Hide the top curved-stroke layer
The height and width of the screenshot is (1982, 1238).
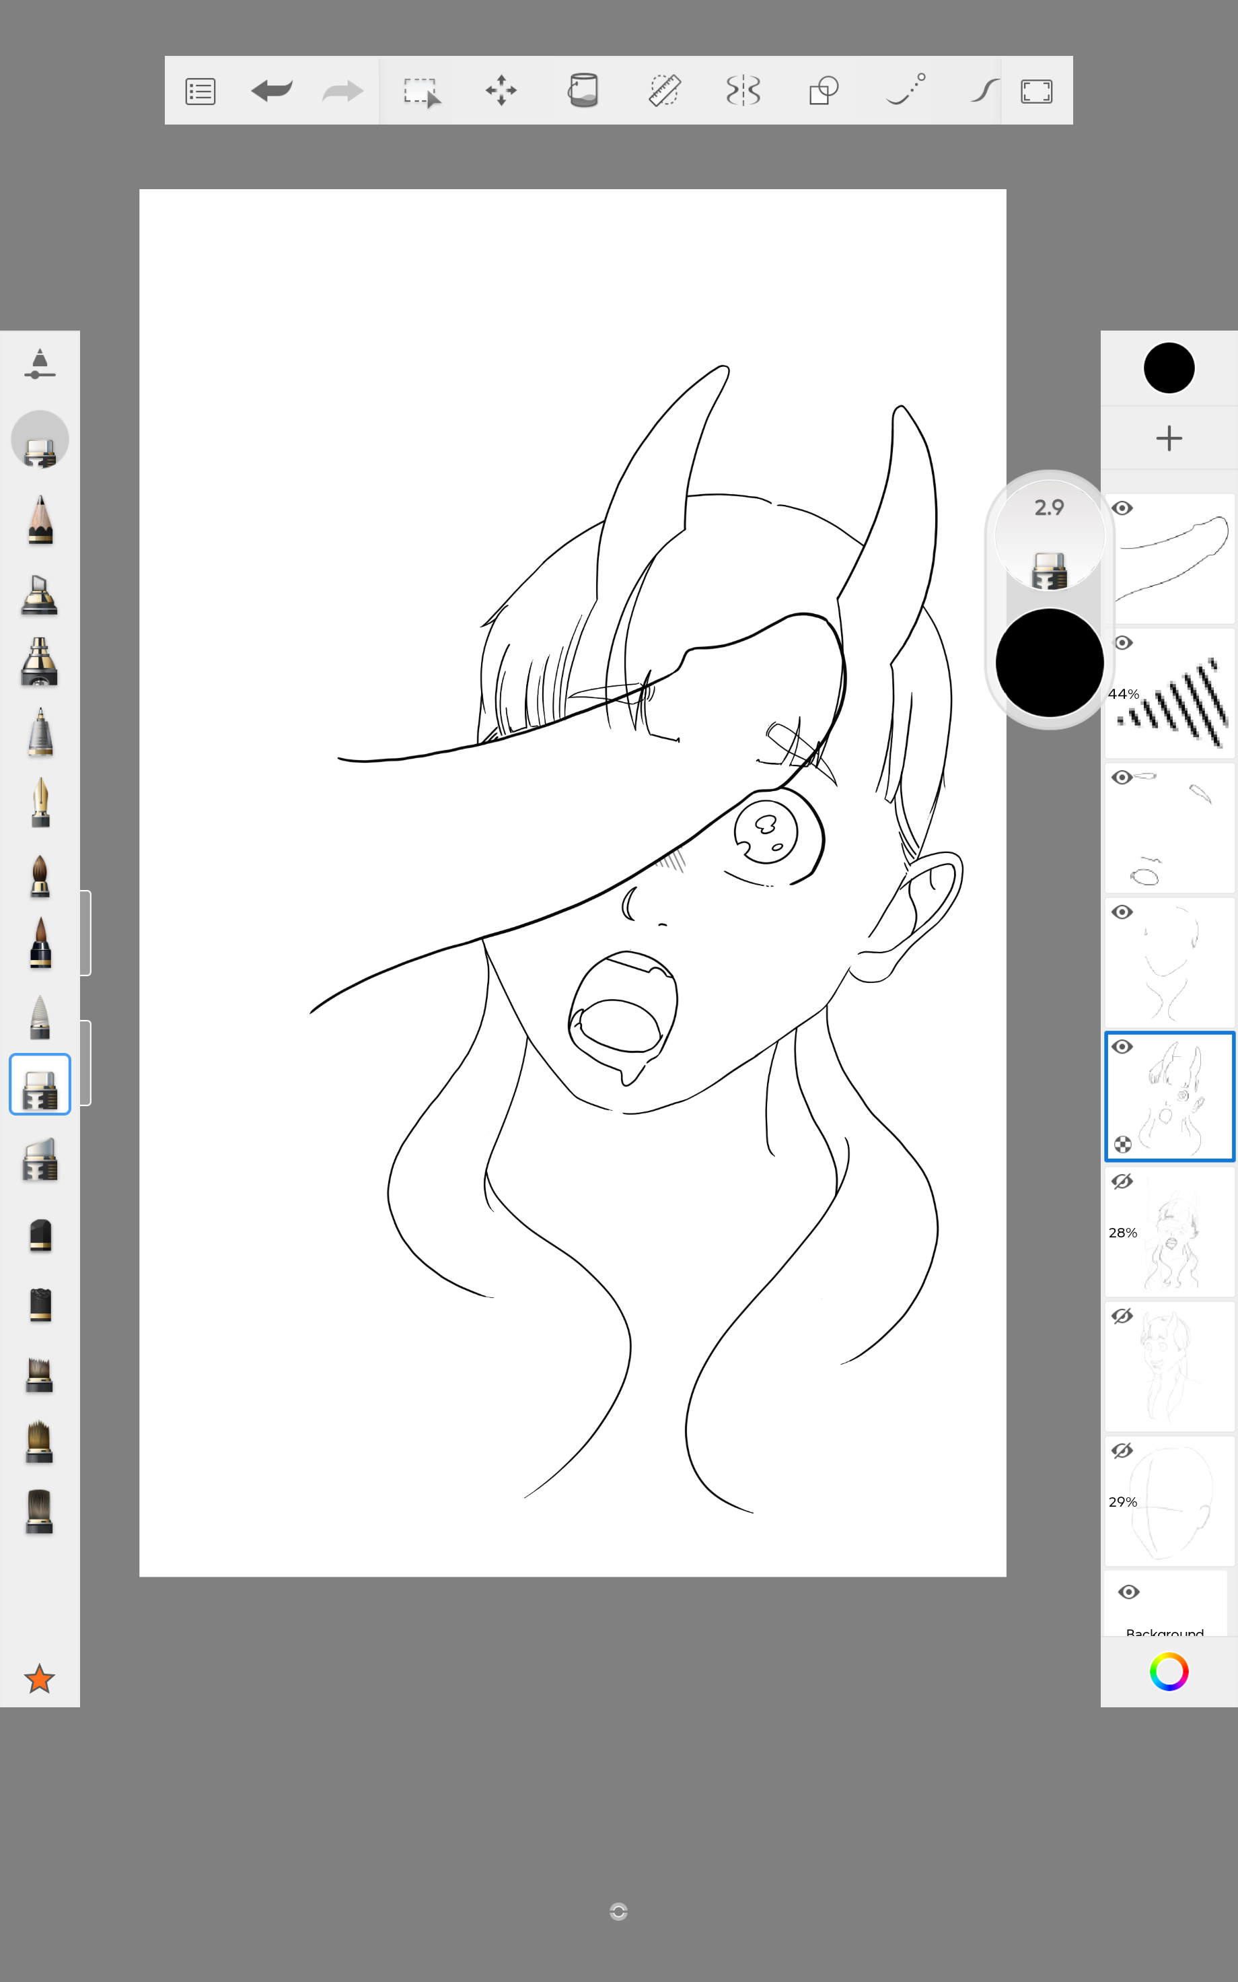point(1122,508)
